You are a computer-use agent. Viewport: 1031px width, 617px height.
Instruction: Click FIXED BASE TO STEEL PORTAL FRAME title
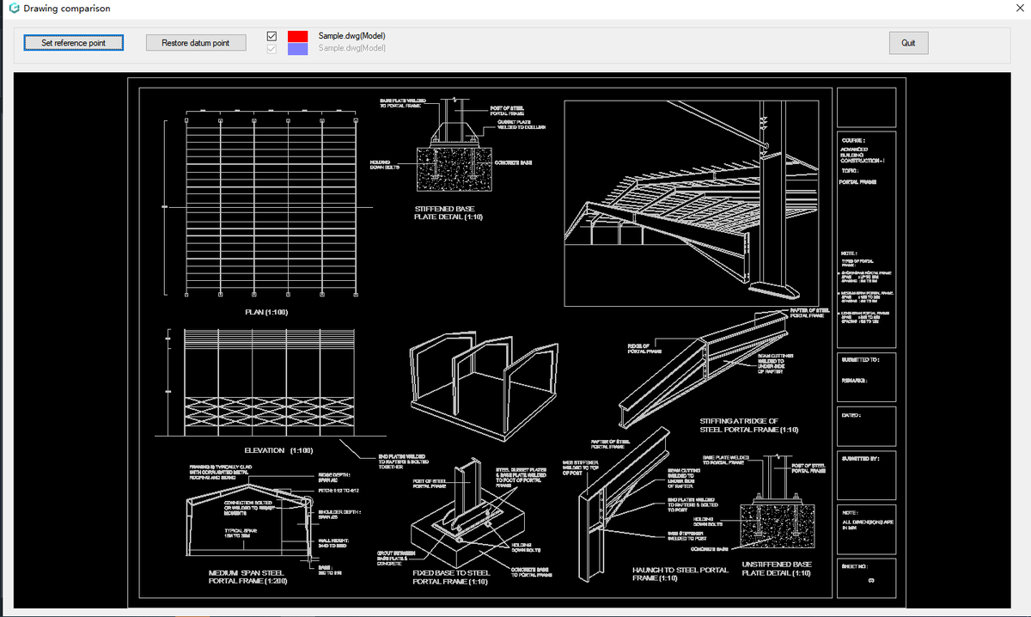(x=452, y=577)
